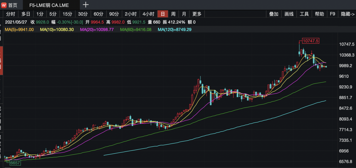Viewport: 356px width, 168px height.
Task: Switch to 15分 period
Action: coord(67,14)
